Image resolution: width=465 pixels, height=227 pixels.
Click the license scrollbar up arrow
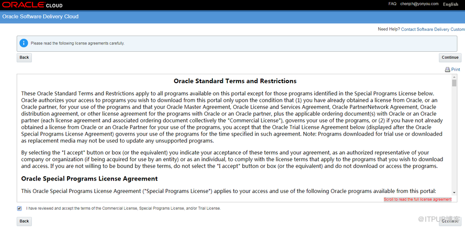454,76
